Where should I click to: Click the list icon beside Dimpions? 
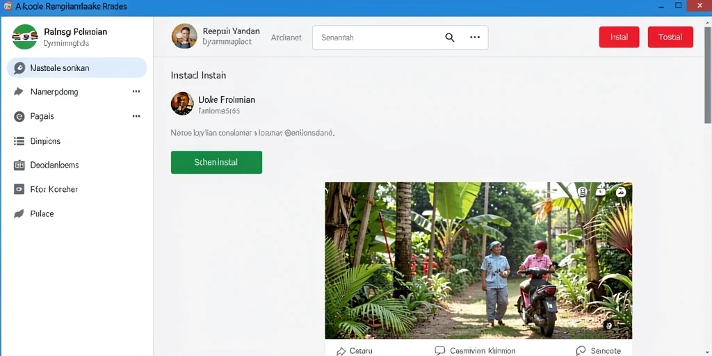coord(19,141)
